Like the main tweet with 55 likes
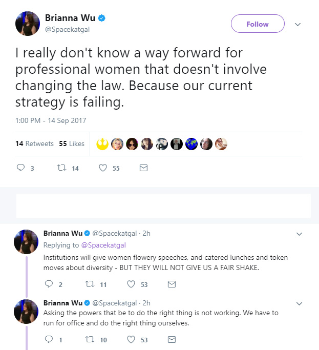 pyautogui.click(x=103, y=168)
